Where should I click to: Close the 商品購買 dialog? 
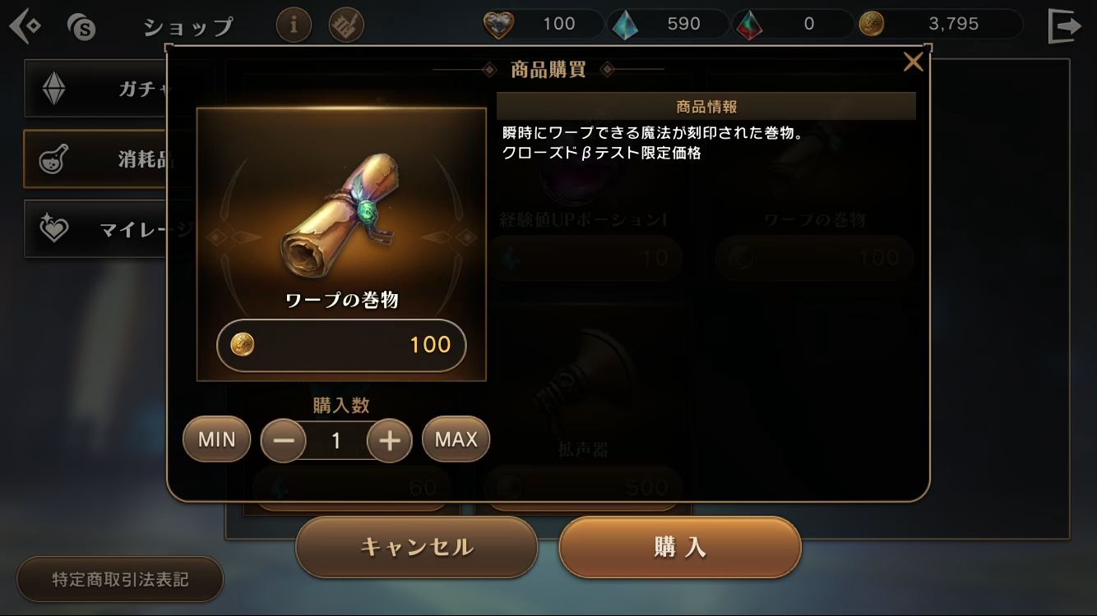(x=913, y=62)
